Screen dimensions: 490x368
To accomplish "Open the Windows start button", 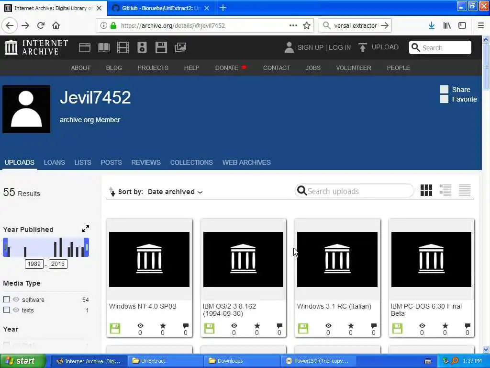I will [22, 361].
